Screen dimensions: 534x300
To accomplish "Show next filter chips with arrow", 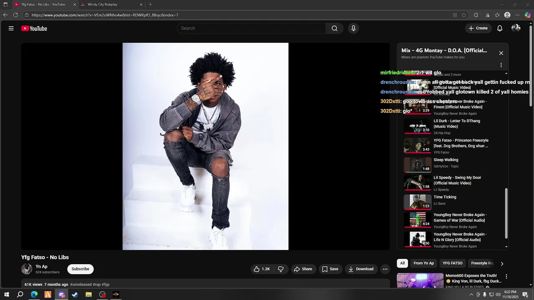I will pyautogui.click(x=502, y=264).
